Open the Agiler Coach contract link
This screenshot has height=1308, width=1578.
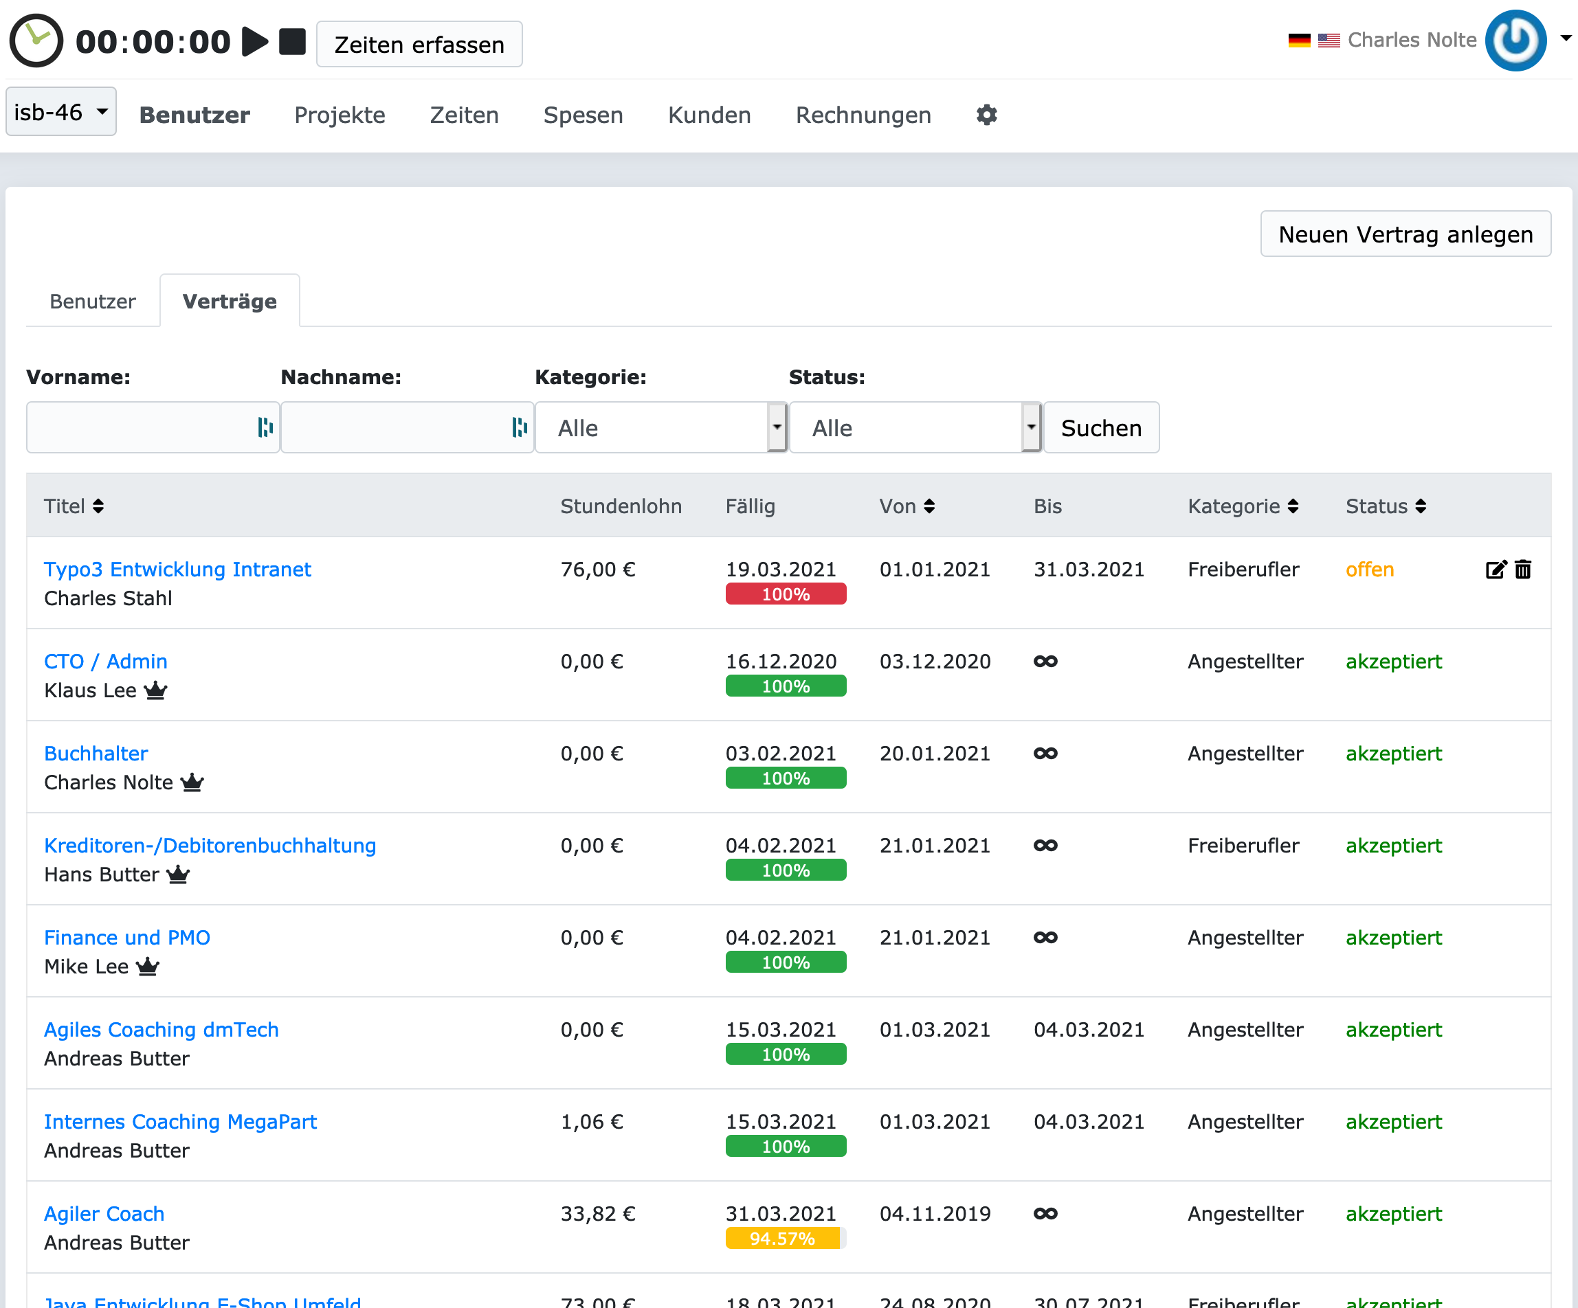pyautogui.click(x=104, y=1213)
